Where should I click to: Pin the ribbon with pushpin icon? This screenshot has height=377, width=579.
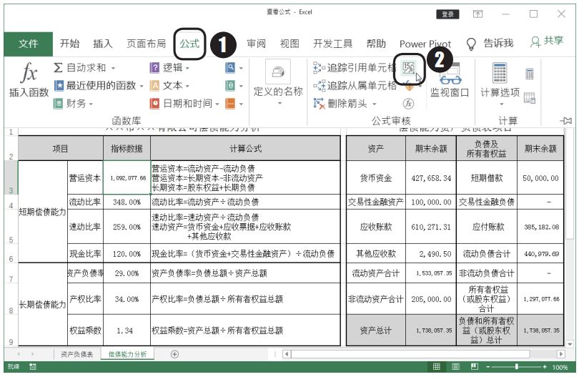click(566, 120)
